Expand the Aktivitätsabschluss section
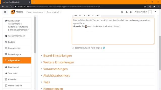Viewport: 161px width, 90px height. (57, 75)
